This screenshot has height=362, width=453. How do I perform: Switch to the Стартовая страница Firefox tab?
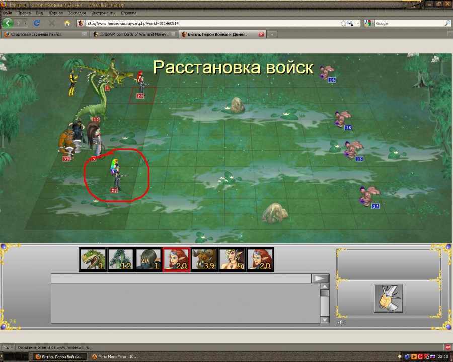pos(45,34)
